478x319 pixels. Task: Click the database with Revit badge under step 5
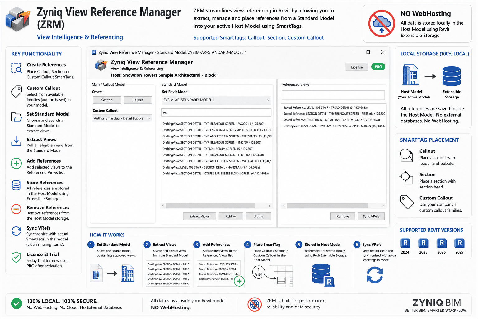point(323,275)
